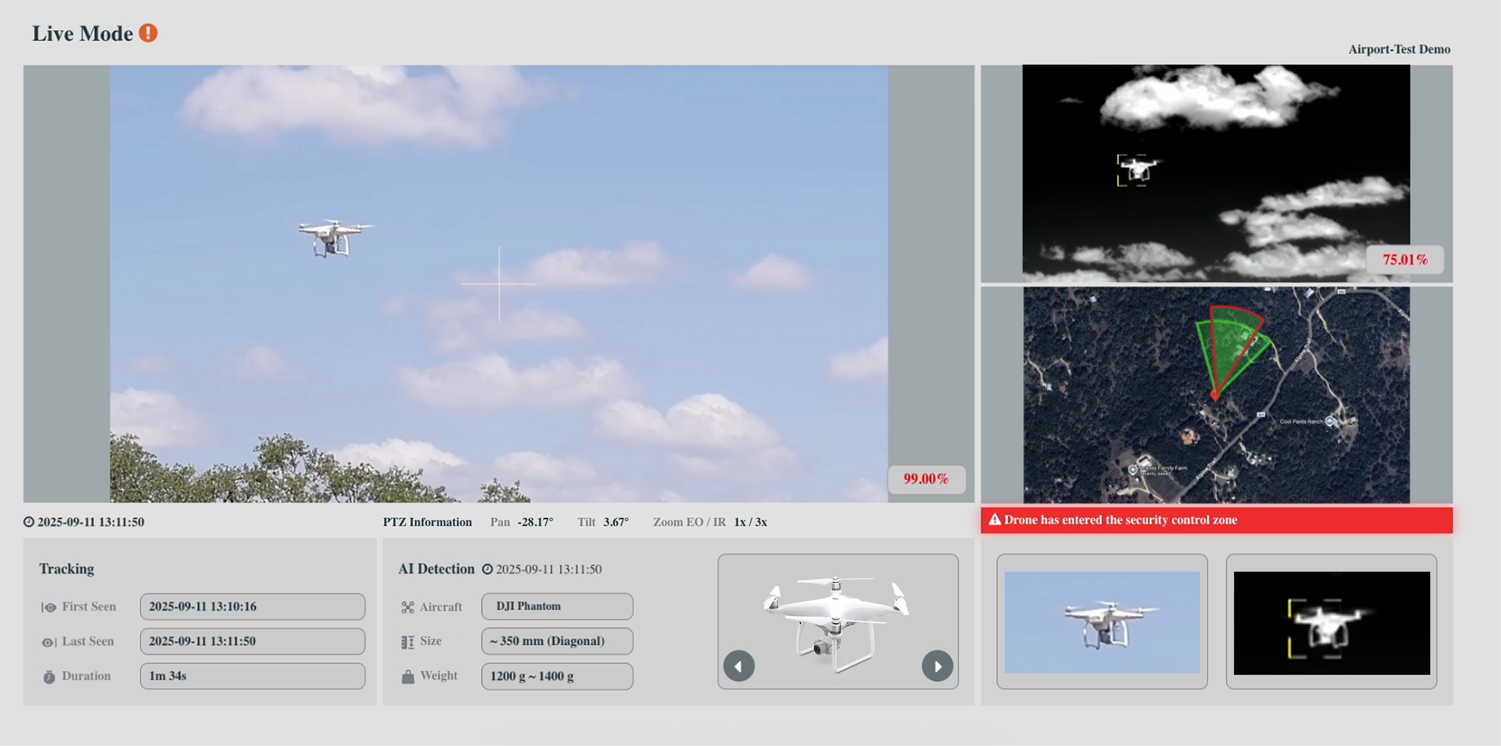Click the Airport-Test Demo label

(1399, 49)
